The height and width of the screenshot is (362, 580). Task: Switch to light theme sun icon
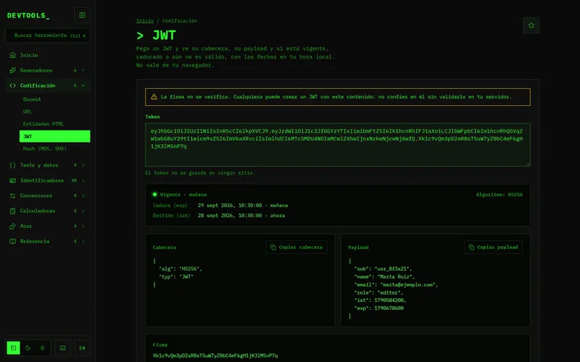pyautogui.click(x=43, y=348)
